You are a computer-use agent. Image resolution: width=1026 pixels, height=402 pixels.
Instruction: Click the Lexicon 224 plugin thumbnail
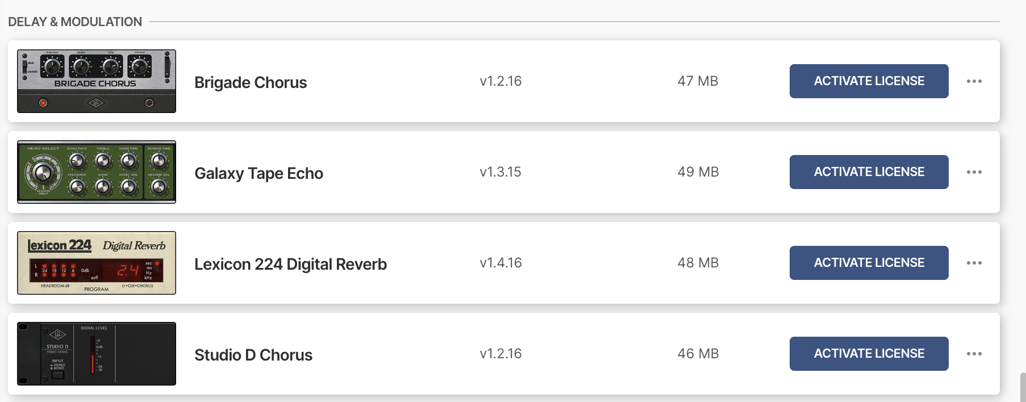tap(97, 263)
